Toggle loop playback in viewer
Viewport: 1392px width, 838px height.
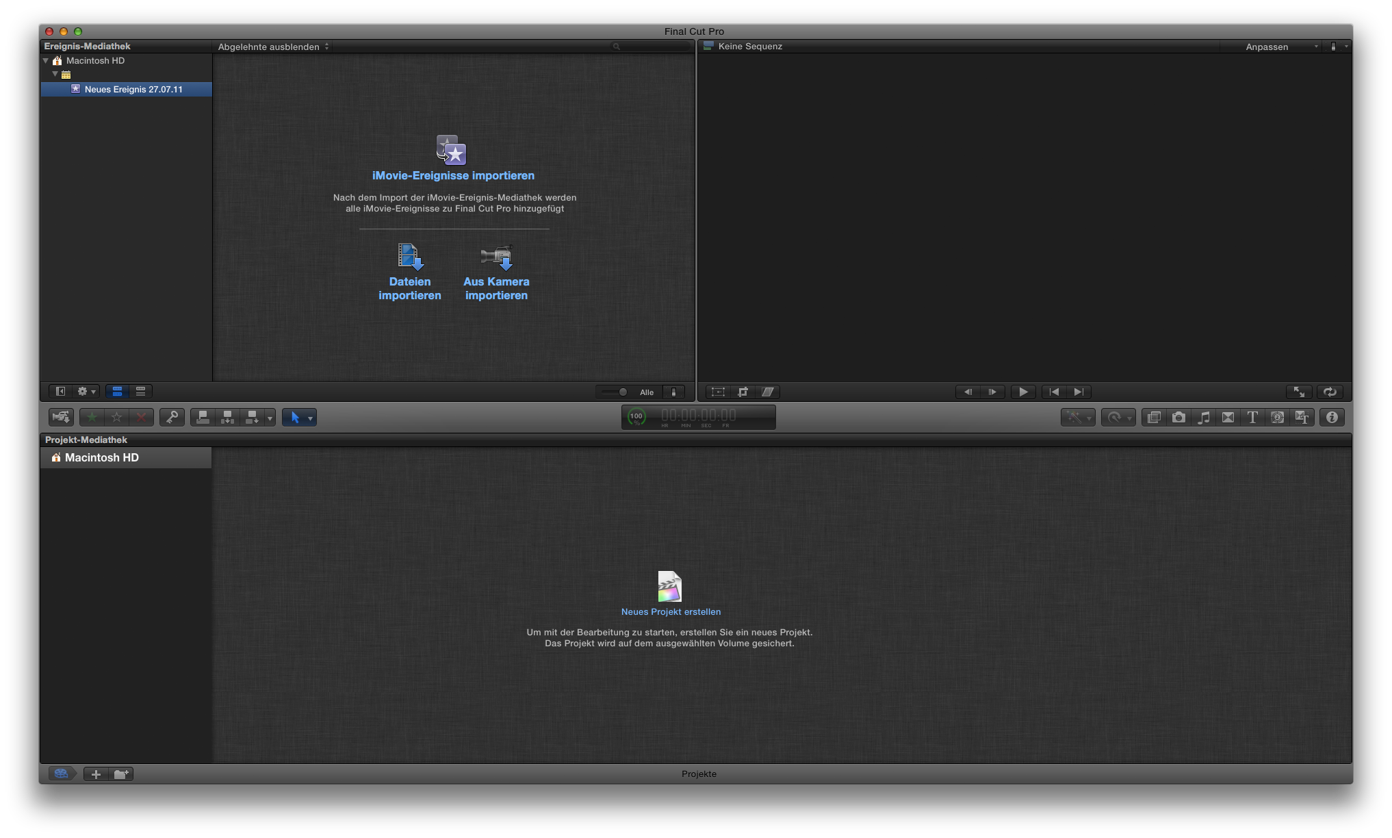coord(1330,392)
